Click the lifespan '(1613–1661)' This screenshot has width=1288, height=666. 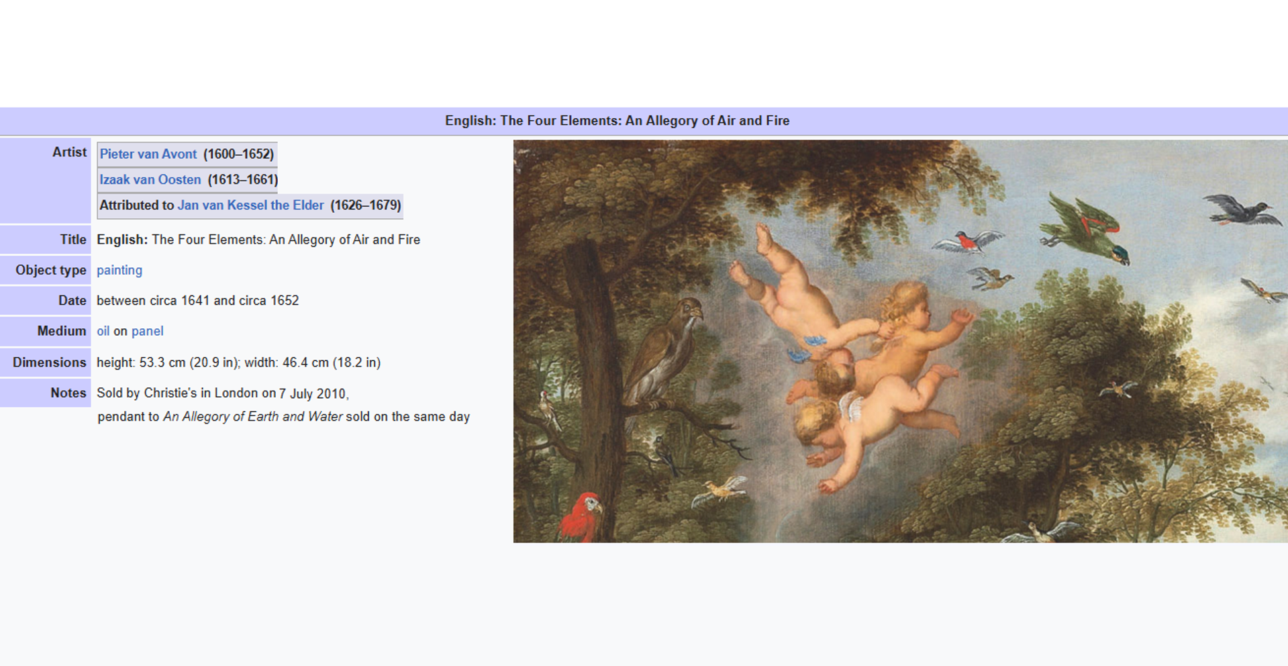[x=243, y=179]
